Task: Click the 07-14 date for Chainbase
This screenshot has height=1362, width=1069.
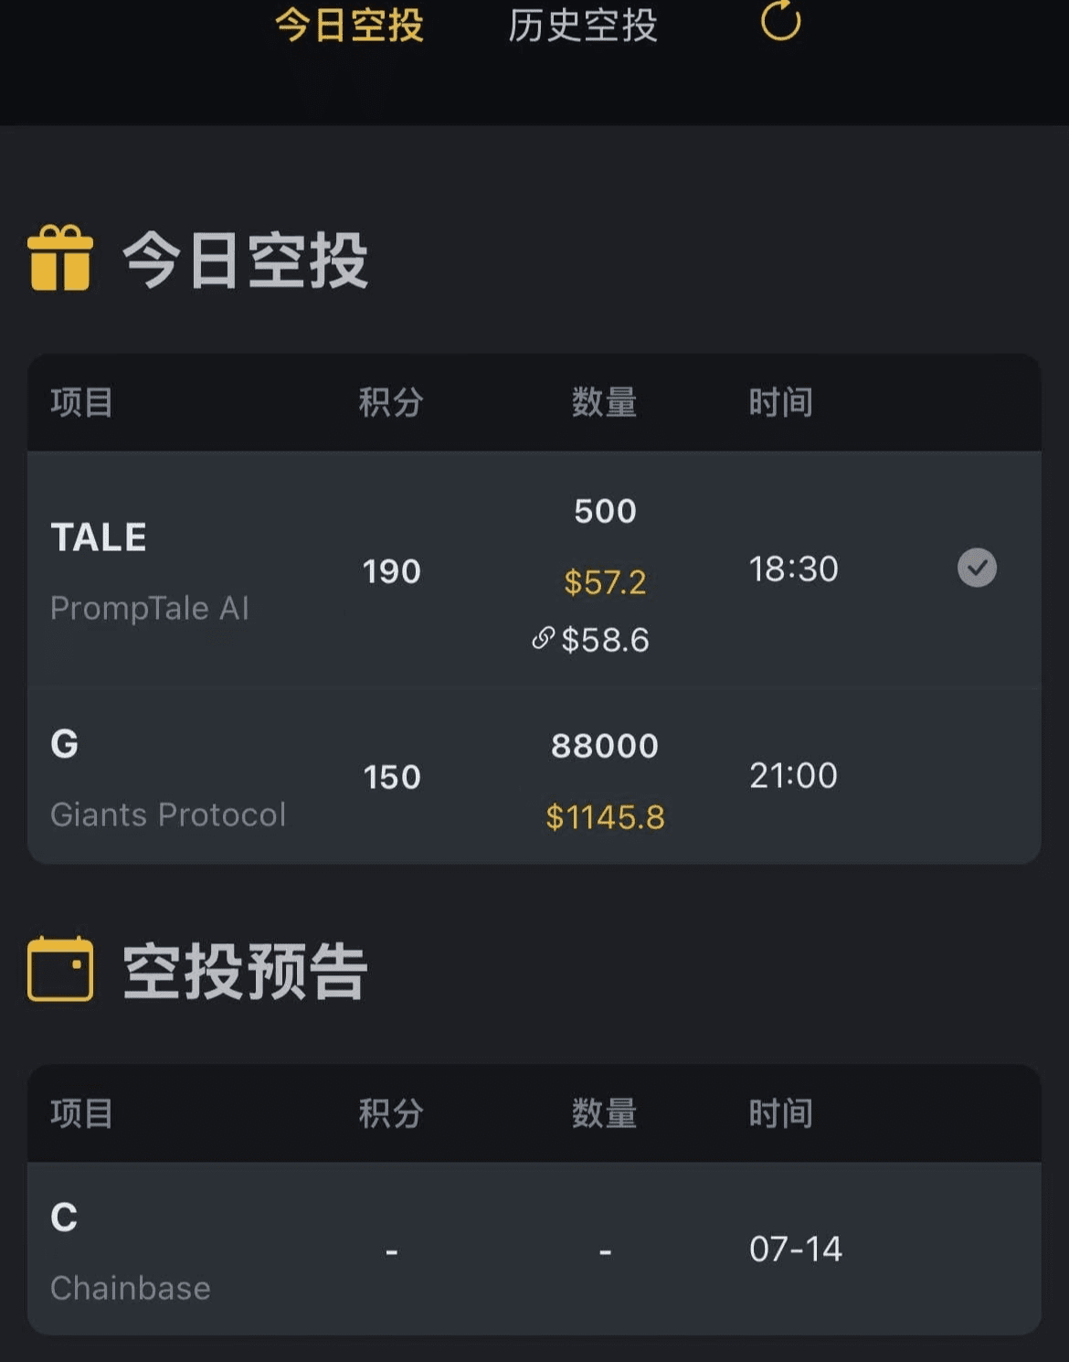Action: [x=795, y=1249]
